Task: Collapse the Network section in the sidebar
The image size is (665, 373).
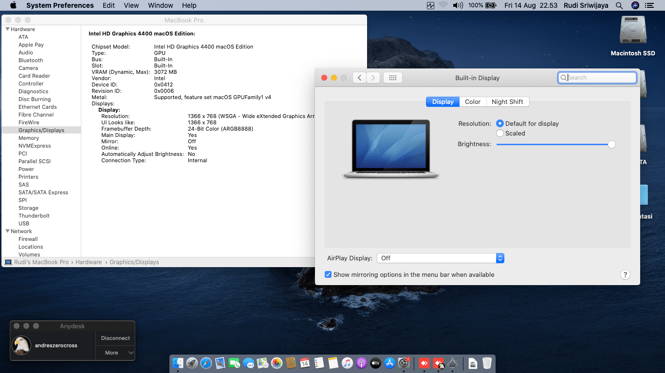Action: point(8,231)
